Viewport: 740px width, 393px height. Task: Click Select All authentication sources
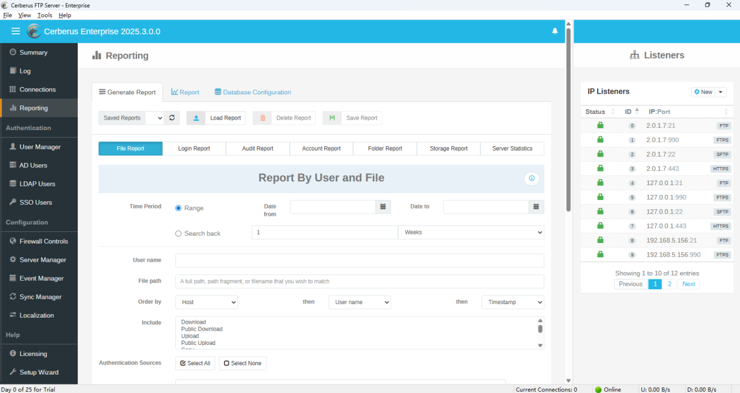pos(195,363)
